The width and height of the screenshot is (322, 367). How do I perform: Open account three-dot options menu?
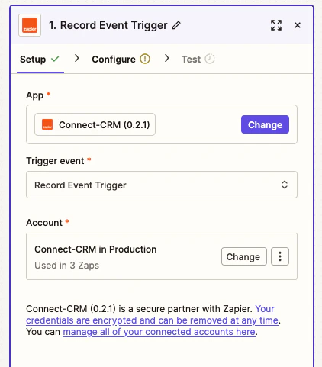point(280,256)
